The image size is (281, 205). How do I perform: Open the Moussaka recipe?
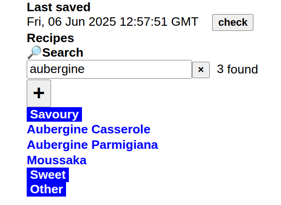[57, 160]
